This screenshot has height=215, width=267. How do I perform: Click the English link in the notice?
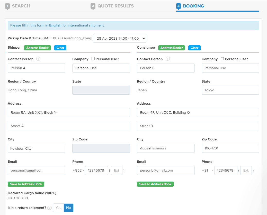point(55,25)
